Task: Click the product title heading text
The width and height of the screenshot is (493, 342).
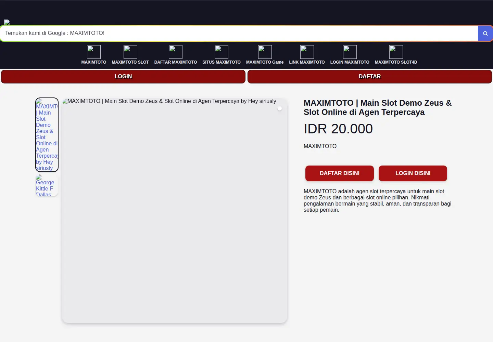Action: 378,107
